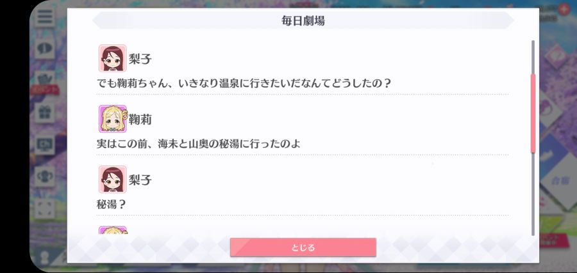
Task: Tap the speech bubble notice icon
Action: pos(45,48)
